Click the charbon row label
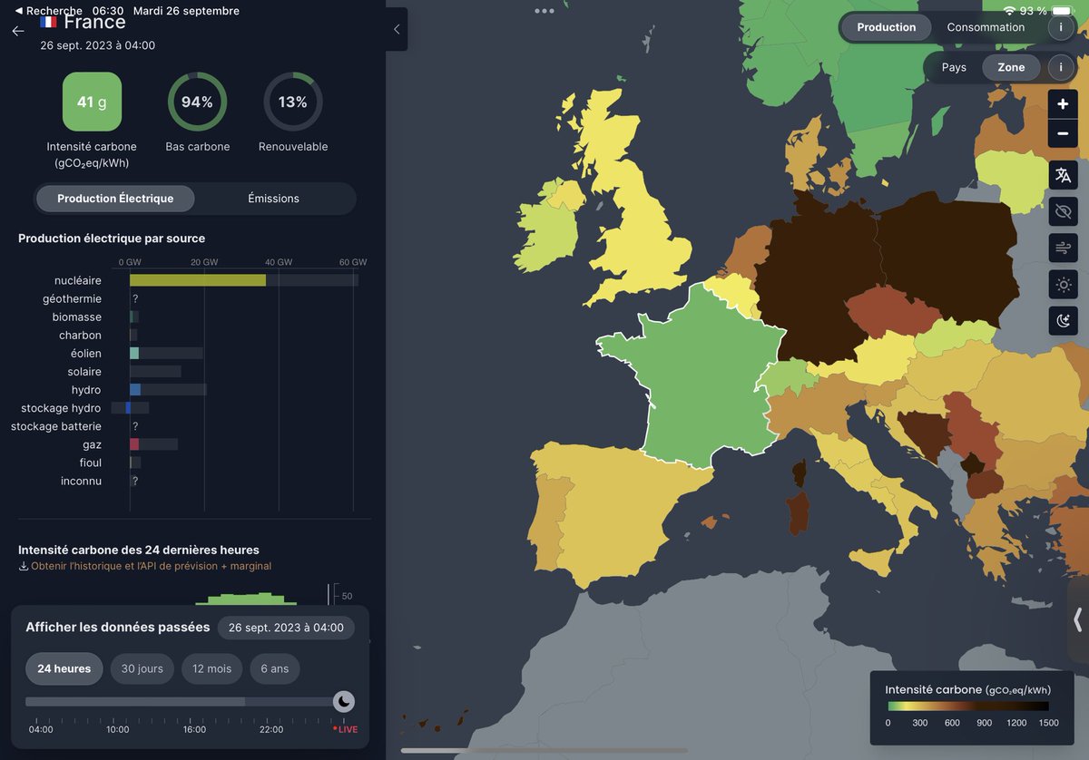Screen dimensions: 1089x760 pyautogui.click(x=81, y=336)
